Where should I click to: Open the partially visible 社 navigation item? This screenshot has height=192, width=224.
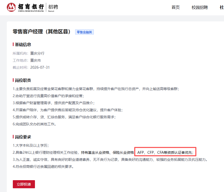click(221, 7)
